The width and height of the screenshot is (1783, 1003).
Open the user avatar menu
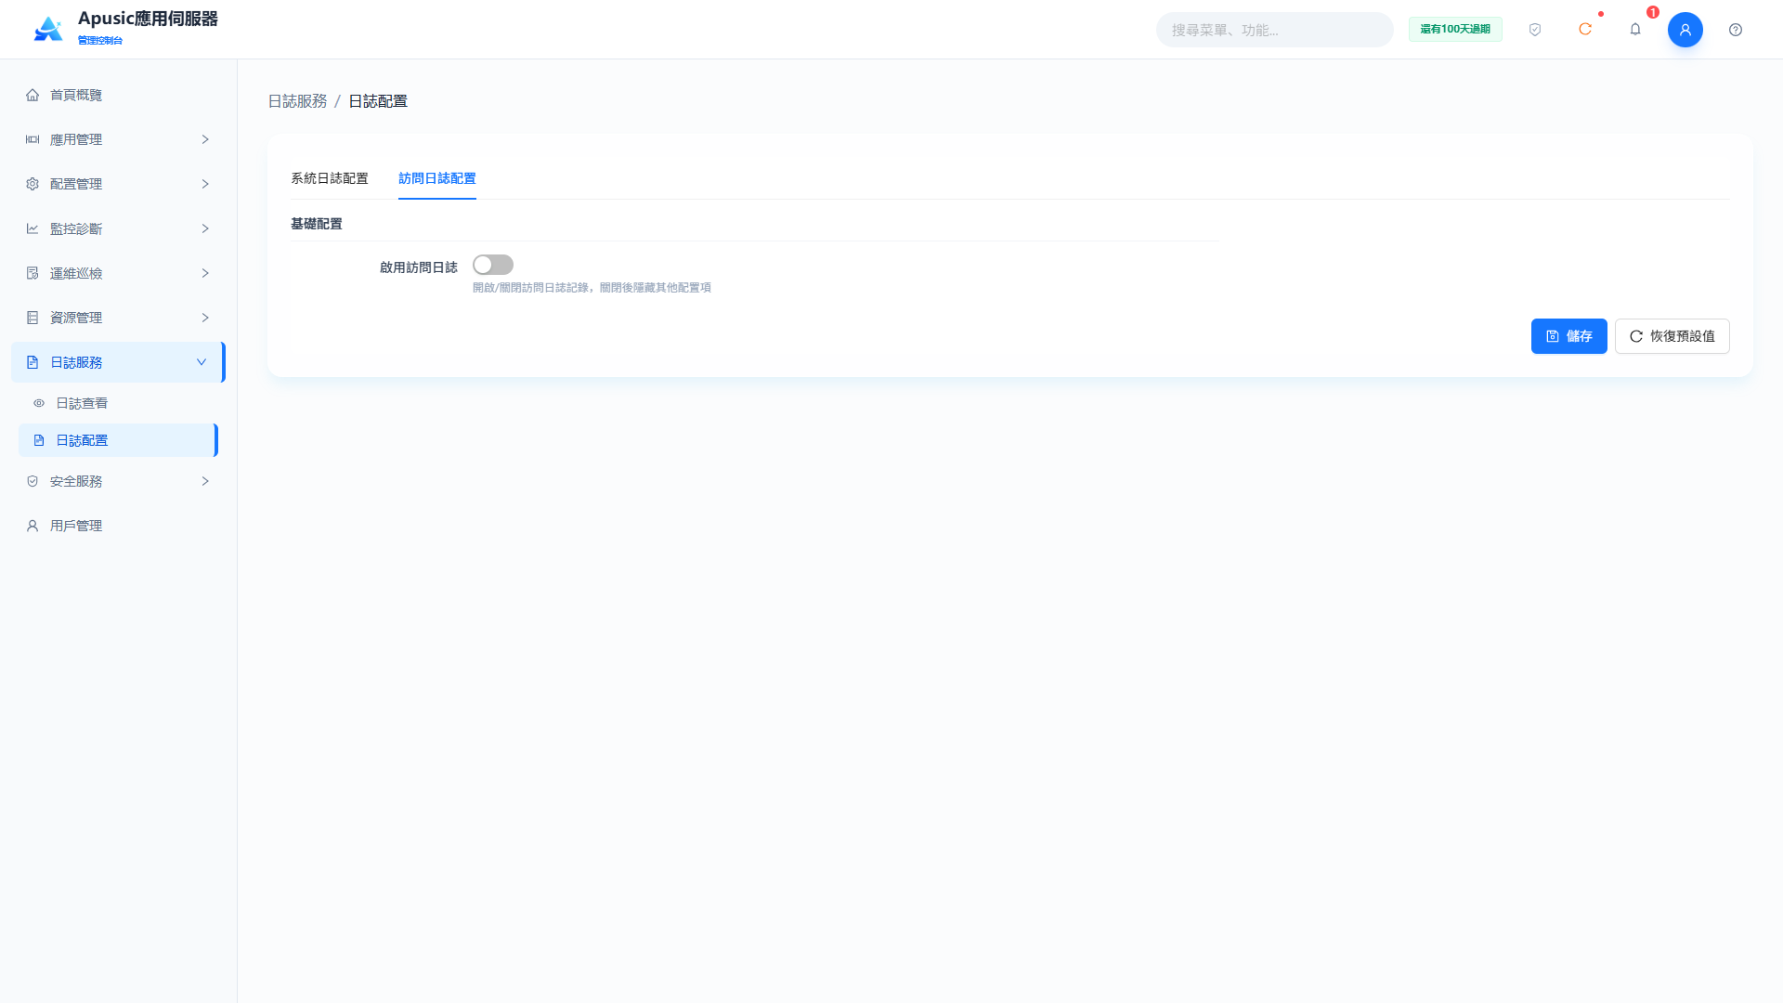click(x=1685, y=30)
